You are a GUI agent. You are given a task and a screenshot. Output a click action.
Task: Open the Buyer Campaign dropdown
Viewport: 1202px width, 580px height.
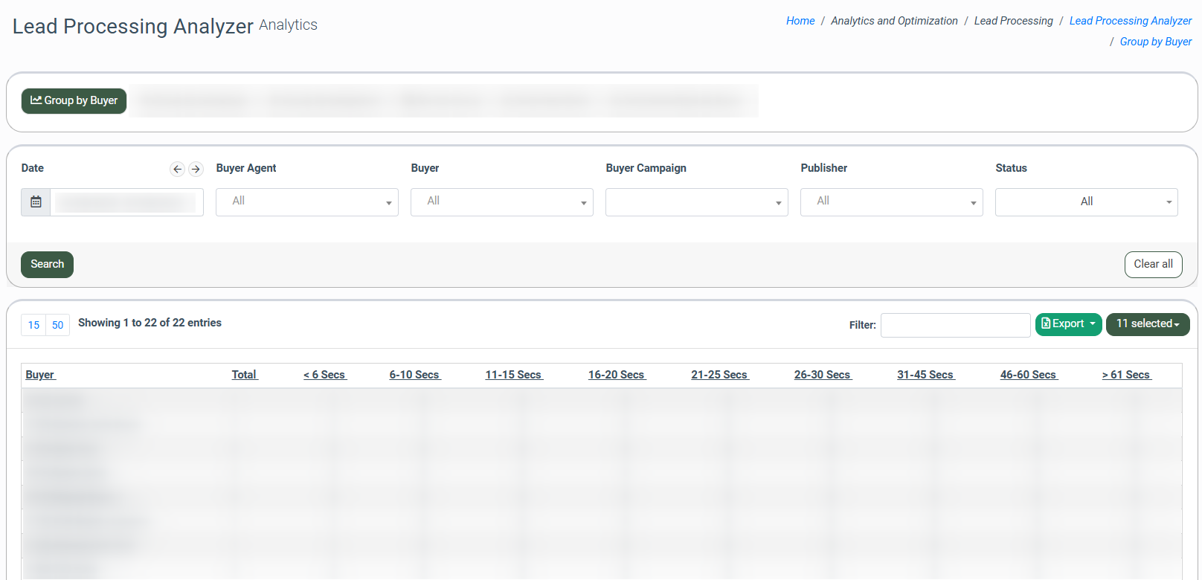tap(696, 202)
